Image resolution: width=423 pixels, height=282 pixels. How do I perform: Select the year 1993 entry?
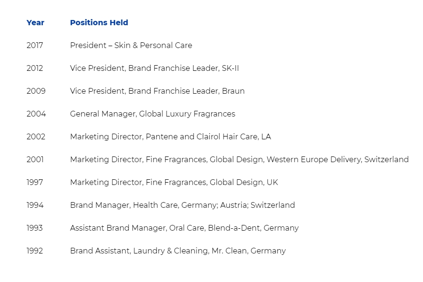35,228
